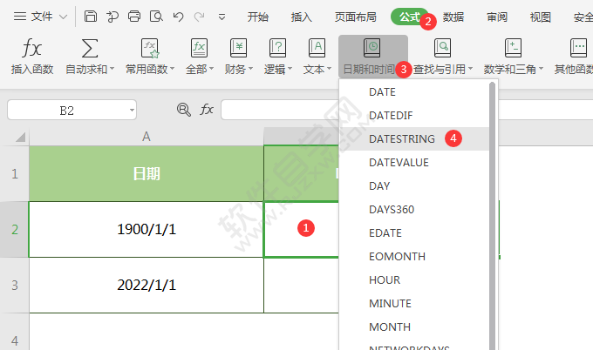
Task: Click the function list scrollbar
Action: click(493, 215)
